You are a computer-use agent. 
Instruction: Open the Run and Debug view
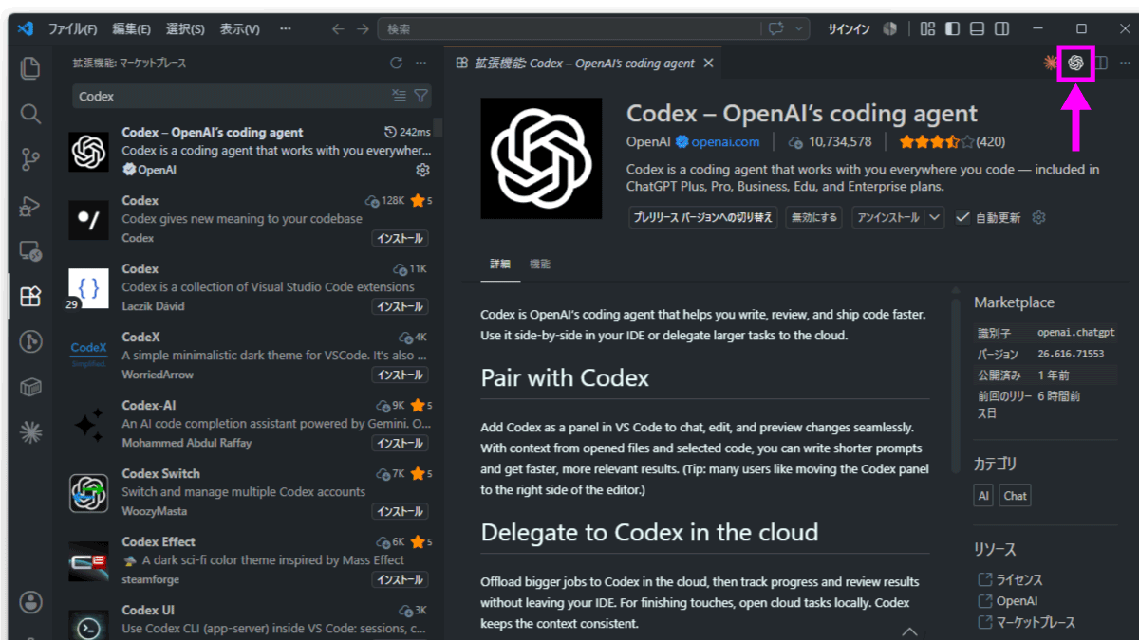click(30, 205)
